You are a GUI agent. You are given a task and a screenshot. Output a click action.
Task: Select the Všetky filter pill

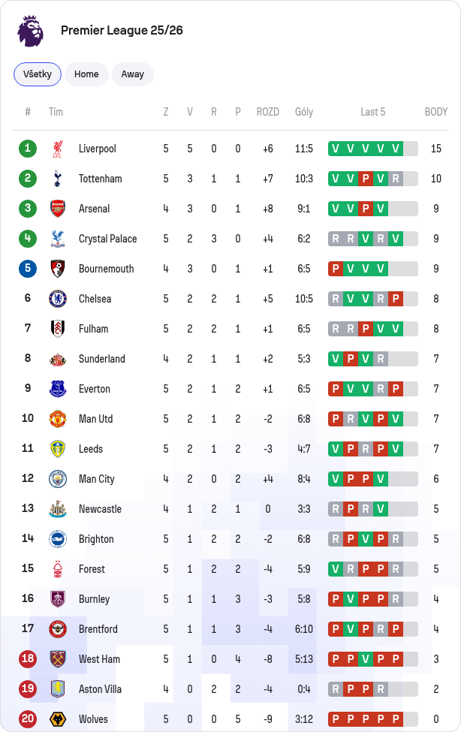(38, 74)
